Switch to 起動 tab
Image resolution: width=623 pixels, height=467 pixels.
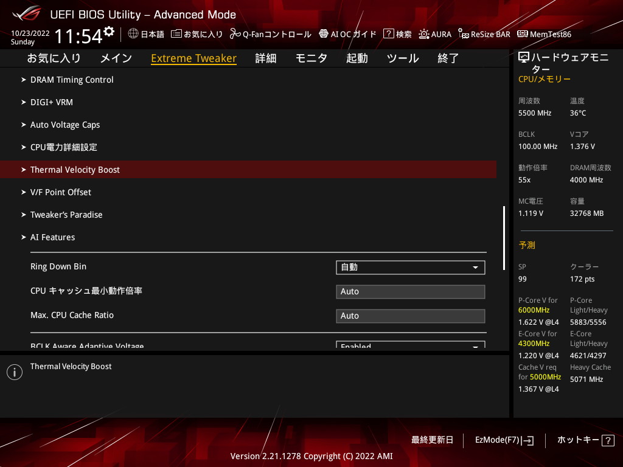[357, 58]
